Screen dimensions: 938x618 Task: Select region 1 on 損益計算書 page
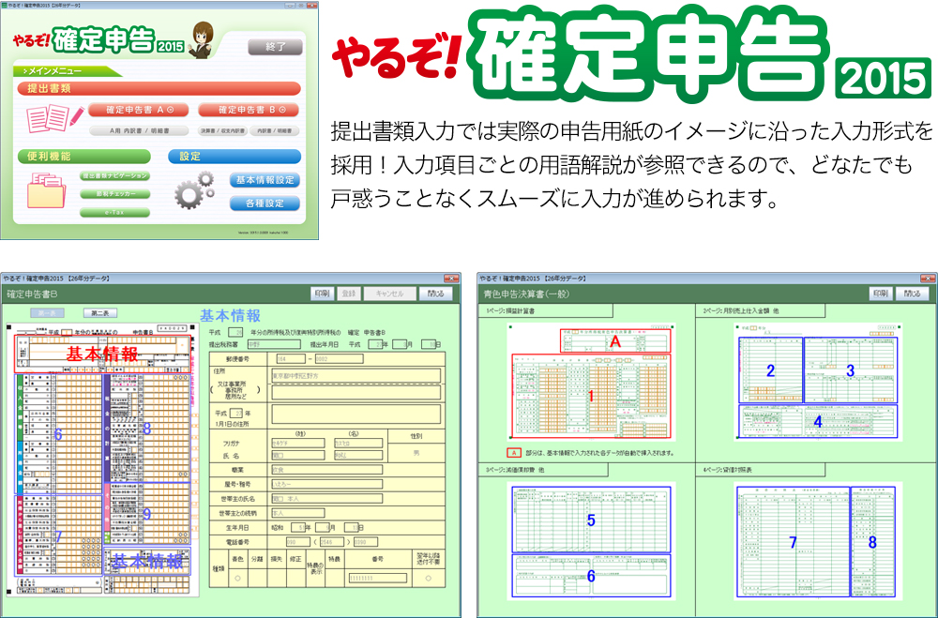(x=591, y=396)
